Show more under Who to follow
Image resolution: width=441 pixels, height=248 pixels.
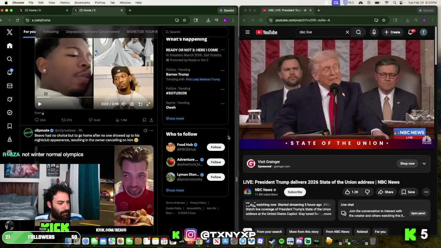coord(175,190)
